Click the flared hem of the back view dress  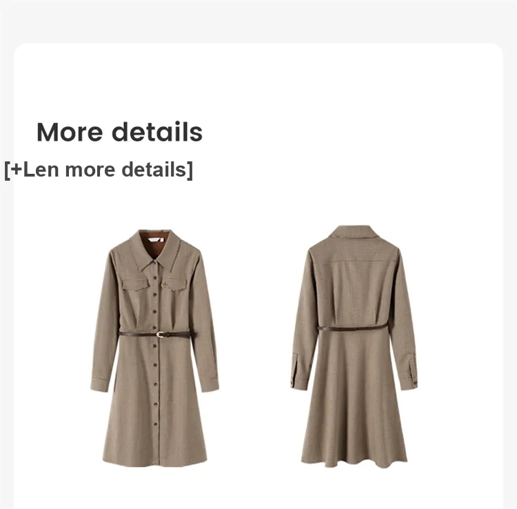[354, 462]
